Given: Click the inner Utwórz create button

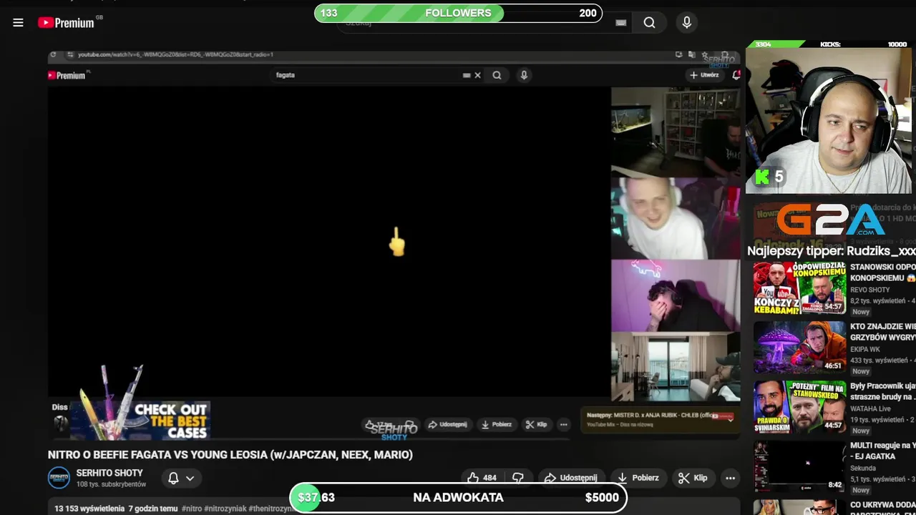Looking at the screenshot, I should point(704,75).
